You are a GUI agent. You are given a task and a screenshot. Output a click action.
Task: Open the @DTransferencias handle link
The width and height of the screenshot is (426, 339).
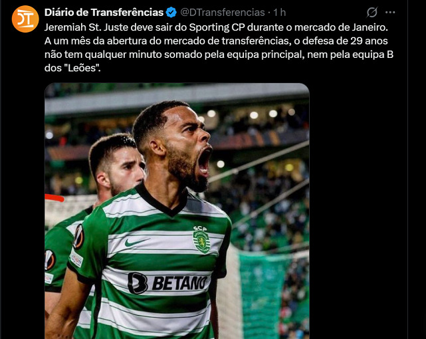pos(223,13)
